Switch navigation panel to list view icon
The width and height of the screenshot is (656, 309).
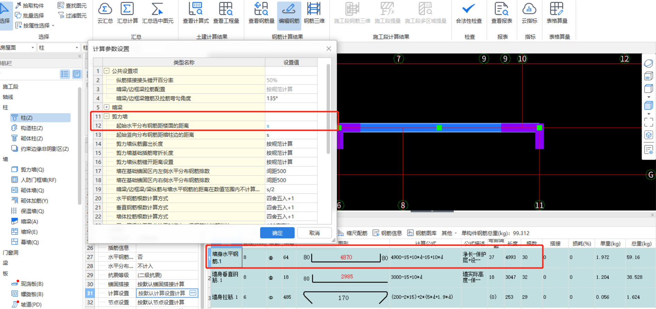tap(65, 74)
